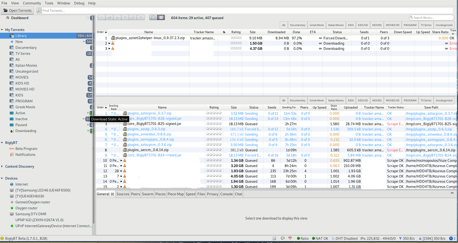The image size is (458, 243).
Task: Start the selected torrent with the play icon
Action: pyautogui.click(x=101, y=17)
